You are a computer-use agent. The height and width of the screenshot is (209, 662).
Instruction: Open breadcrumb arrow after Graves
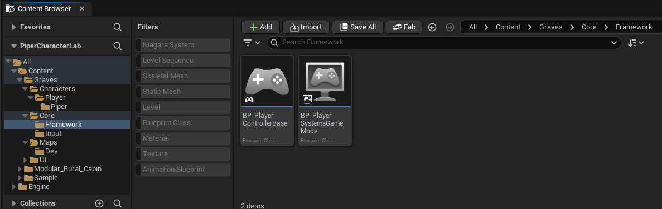point(572,27)
